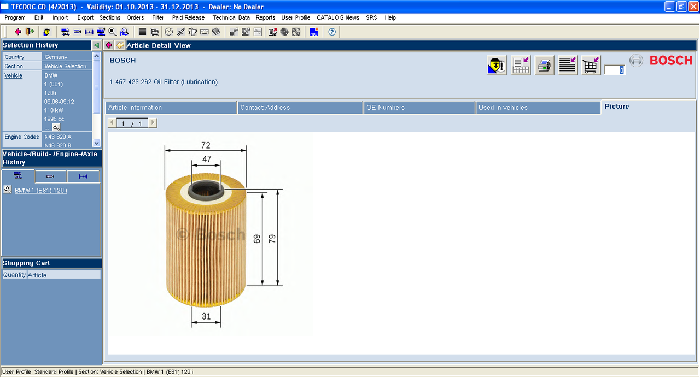Click the Vehicle Selection section value
The height and width of the screenshot is (378, 700).
65,66
